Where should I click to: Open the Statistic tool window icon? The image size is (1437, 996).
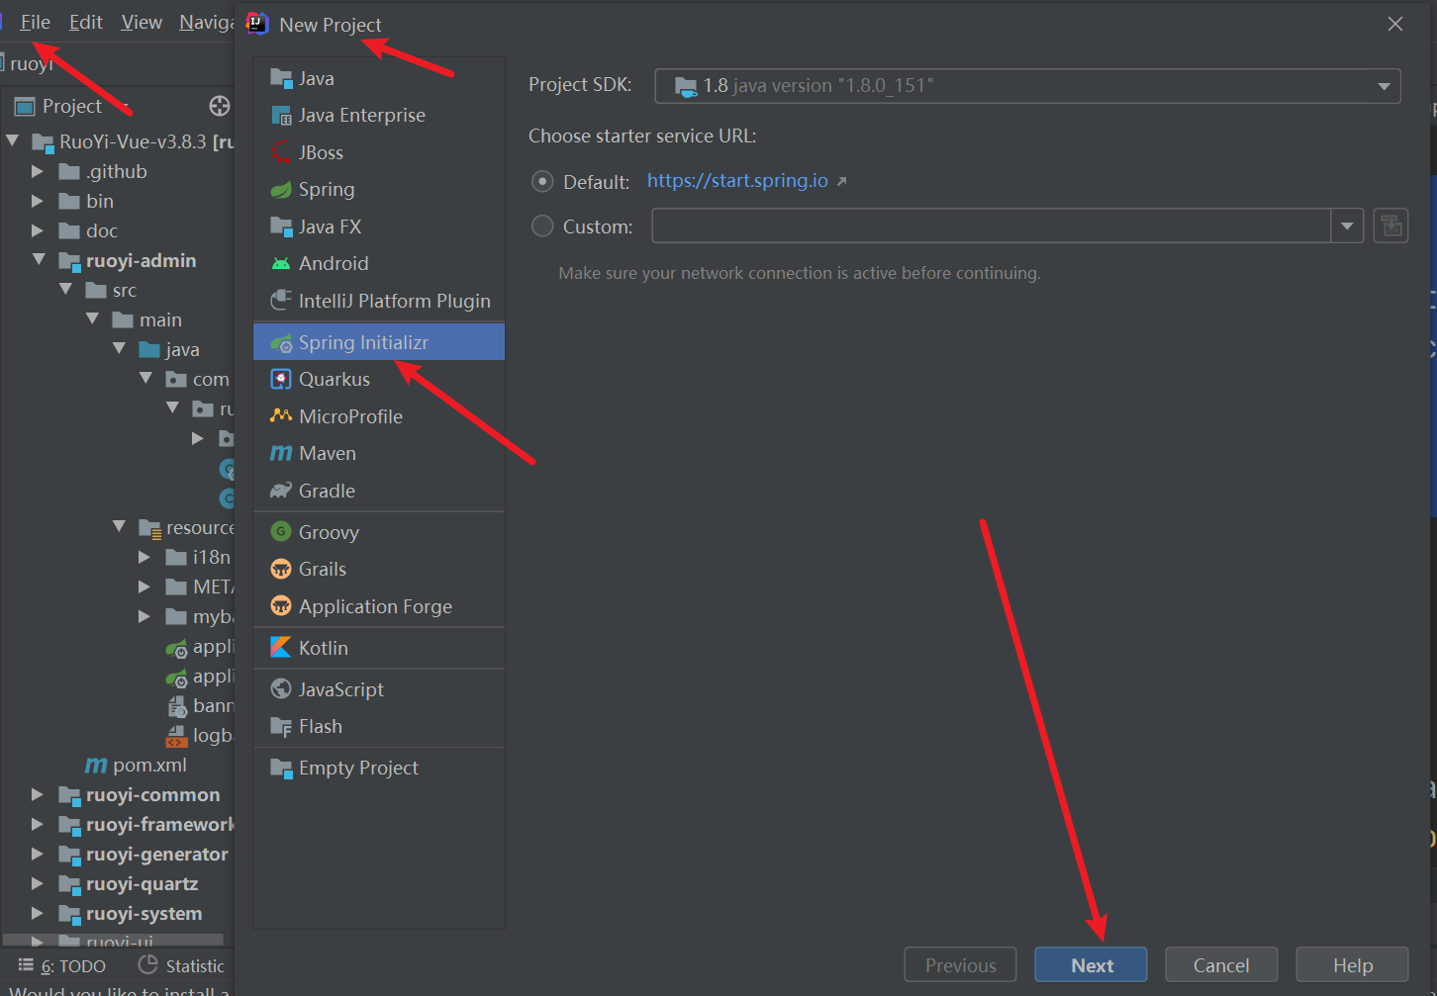148,965
